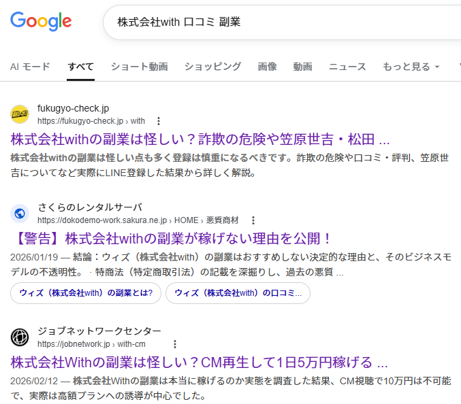Click the https://fukugyo-check.jp › with URL
The image size is (461, 404).
(x=91, y=121)
